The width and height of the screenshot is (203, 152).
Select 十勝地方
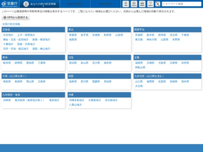[x=8, y=44]
